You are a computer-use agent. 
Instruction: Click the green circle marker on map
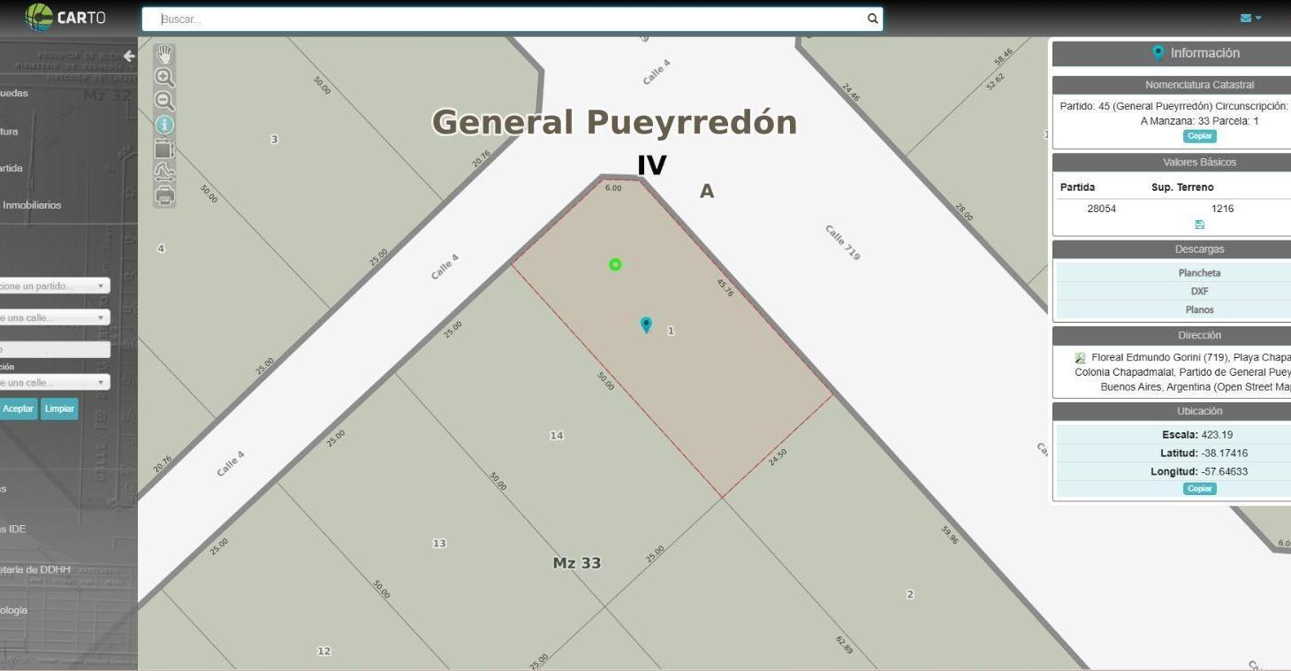[615, 264]
